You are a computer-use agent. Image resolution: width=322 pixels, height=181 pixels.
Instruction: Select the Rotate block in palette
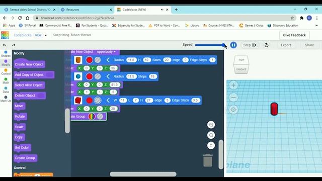click(x=20, y=116)
